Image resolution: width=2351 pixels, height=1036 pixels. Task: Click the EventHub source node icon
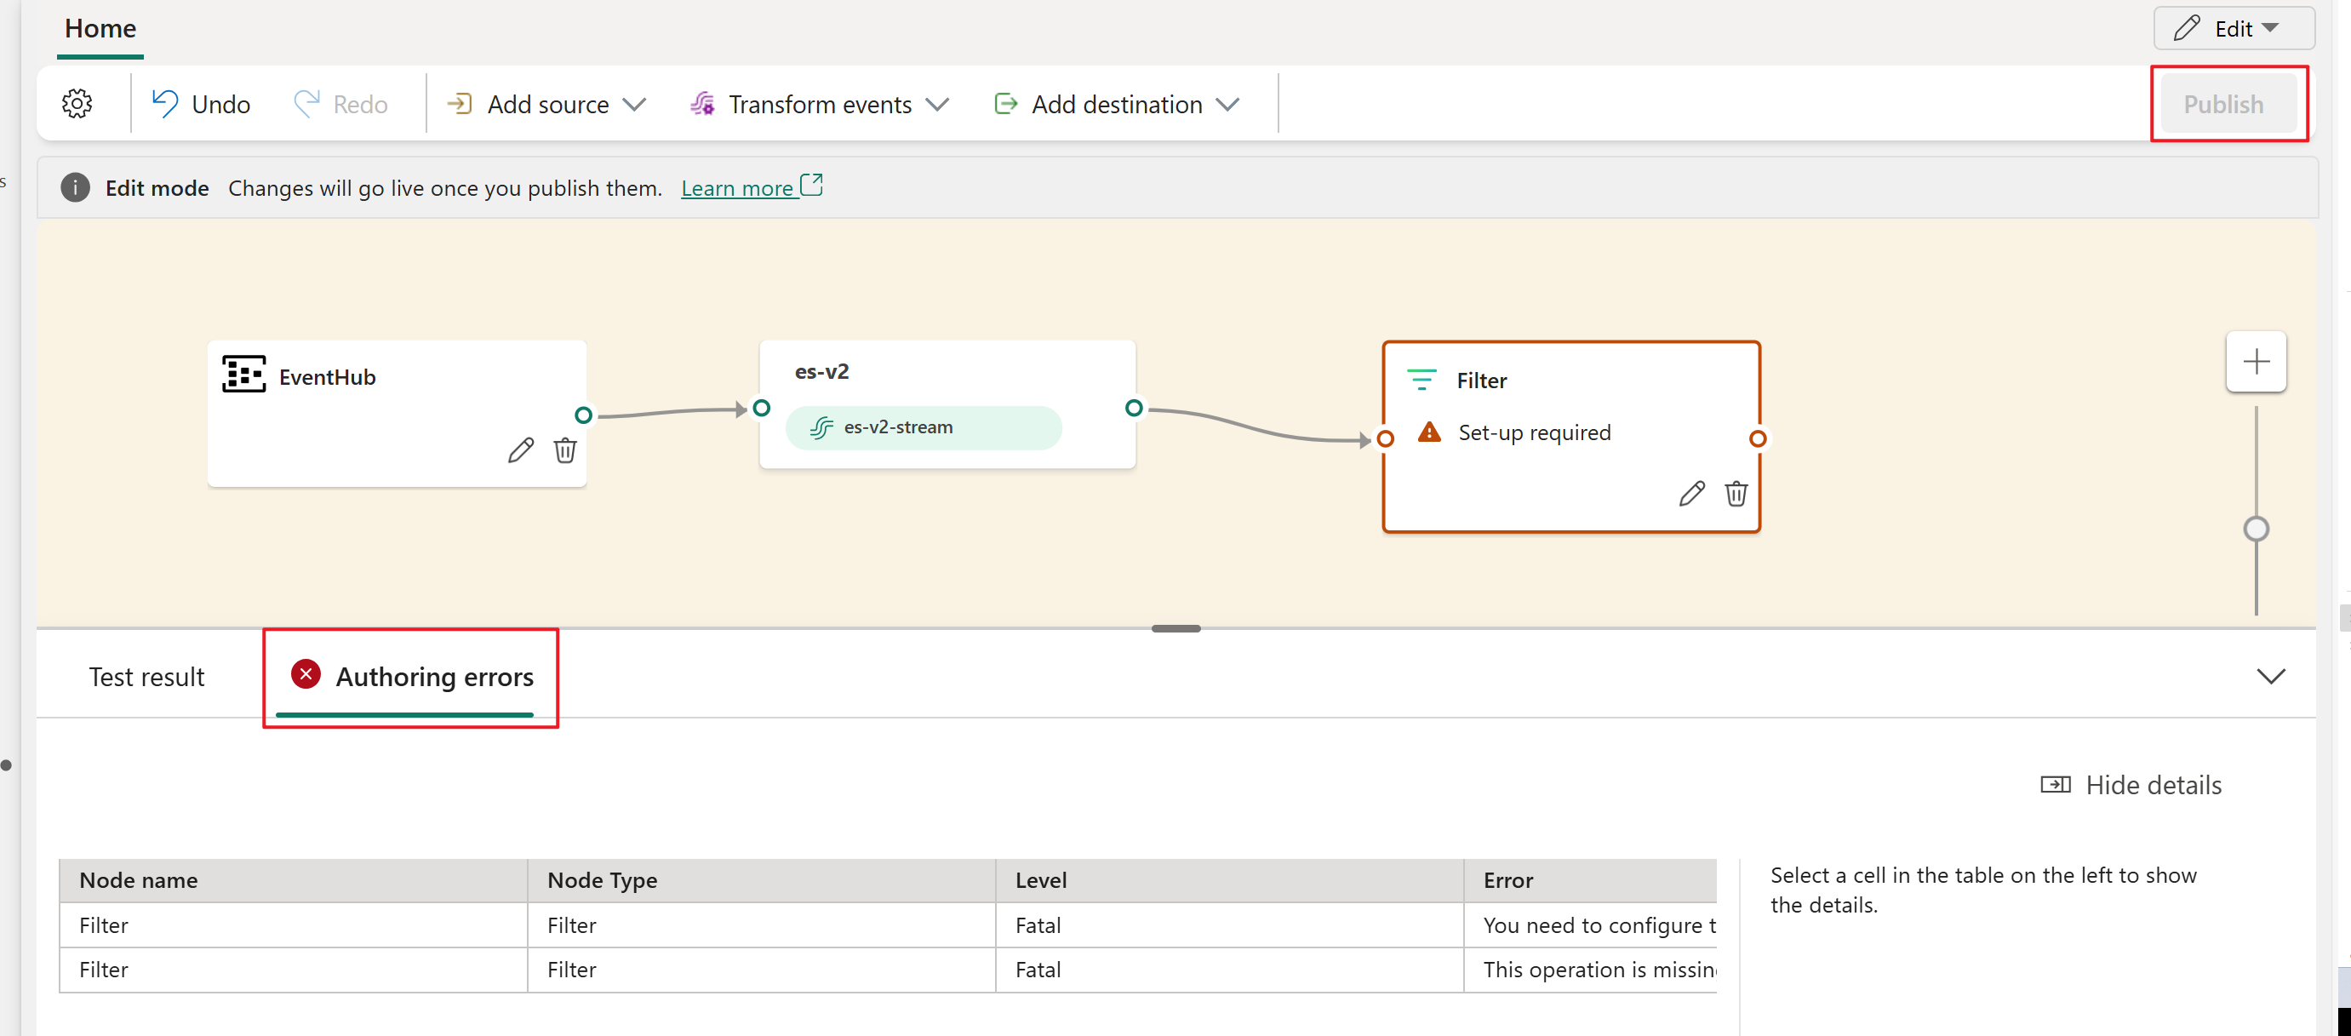click(x=244, y=376)
